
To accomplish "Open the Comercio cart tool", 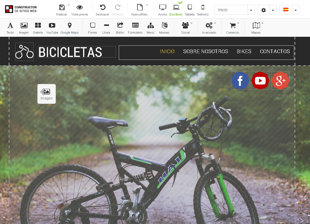I will tap(232, 28).
